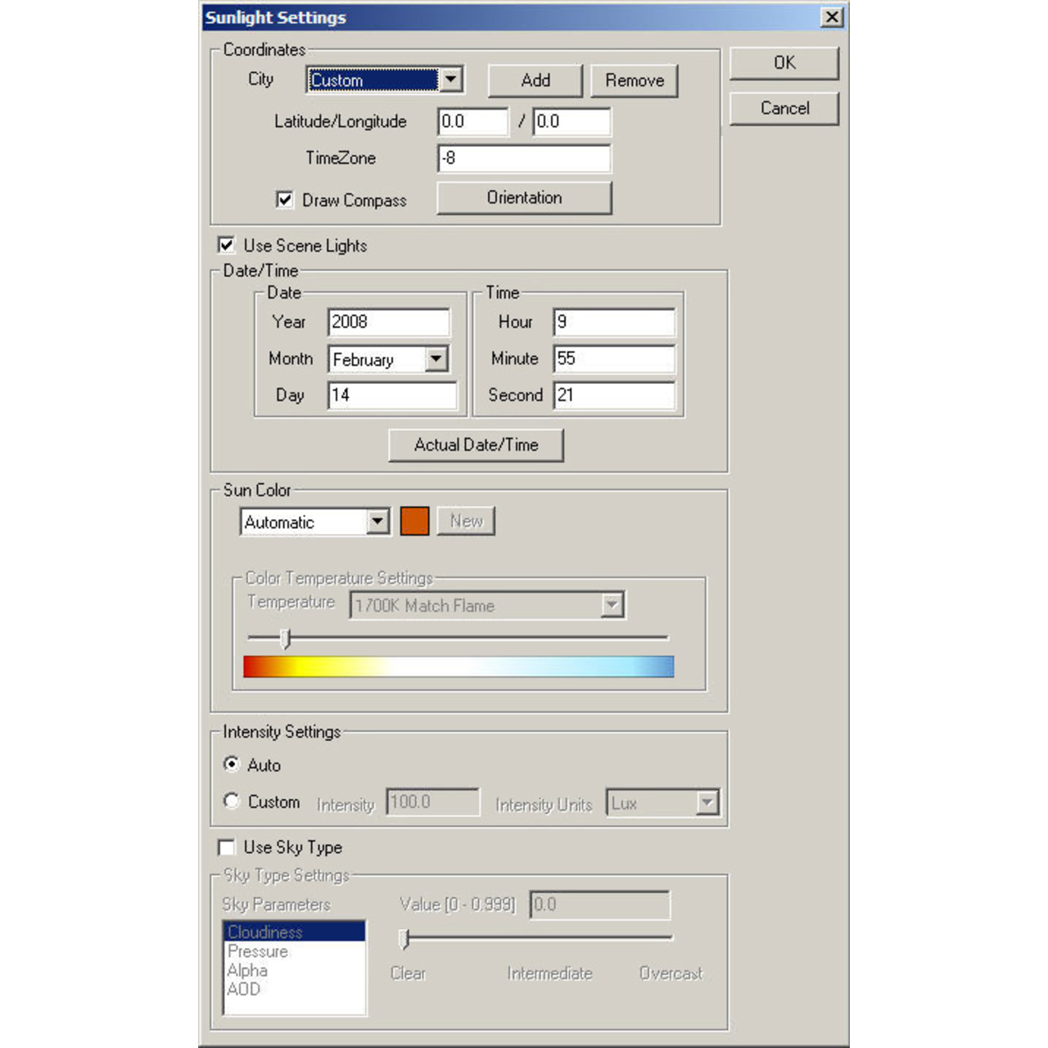Open the Sun Color dropdown

coord(377,522)
